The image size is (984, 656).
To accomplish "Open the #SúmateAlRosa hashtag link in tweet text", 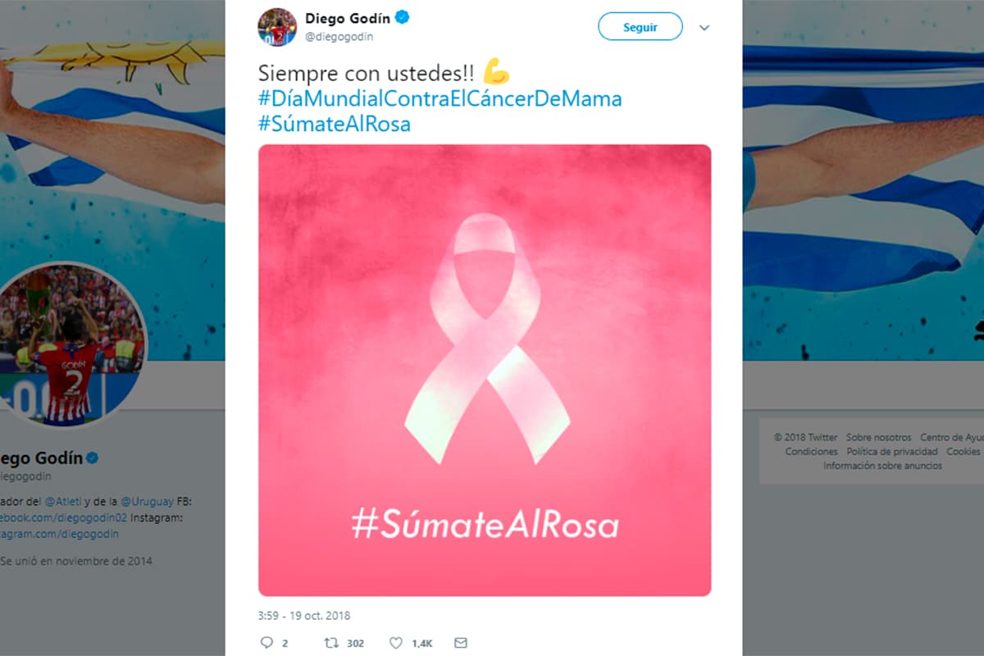I will pyautogui.click(x=334, y=125).
